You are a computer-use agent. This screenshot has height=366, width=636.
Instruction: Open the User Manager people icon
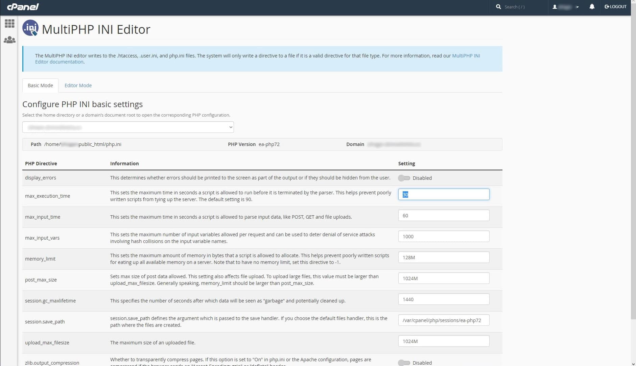pos(9,40)
